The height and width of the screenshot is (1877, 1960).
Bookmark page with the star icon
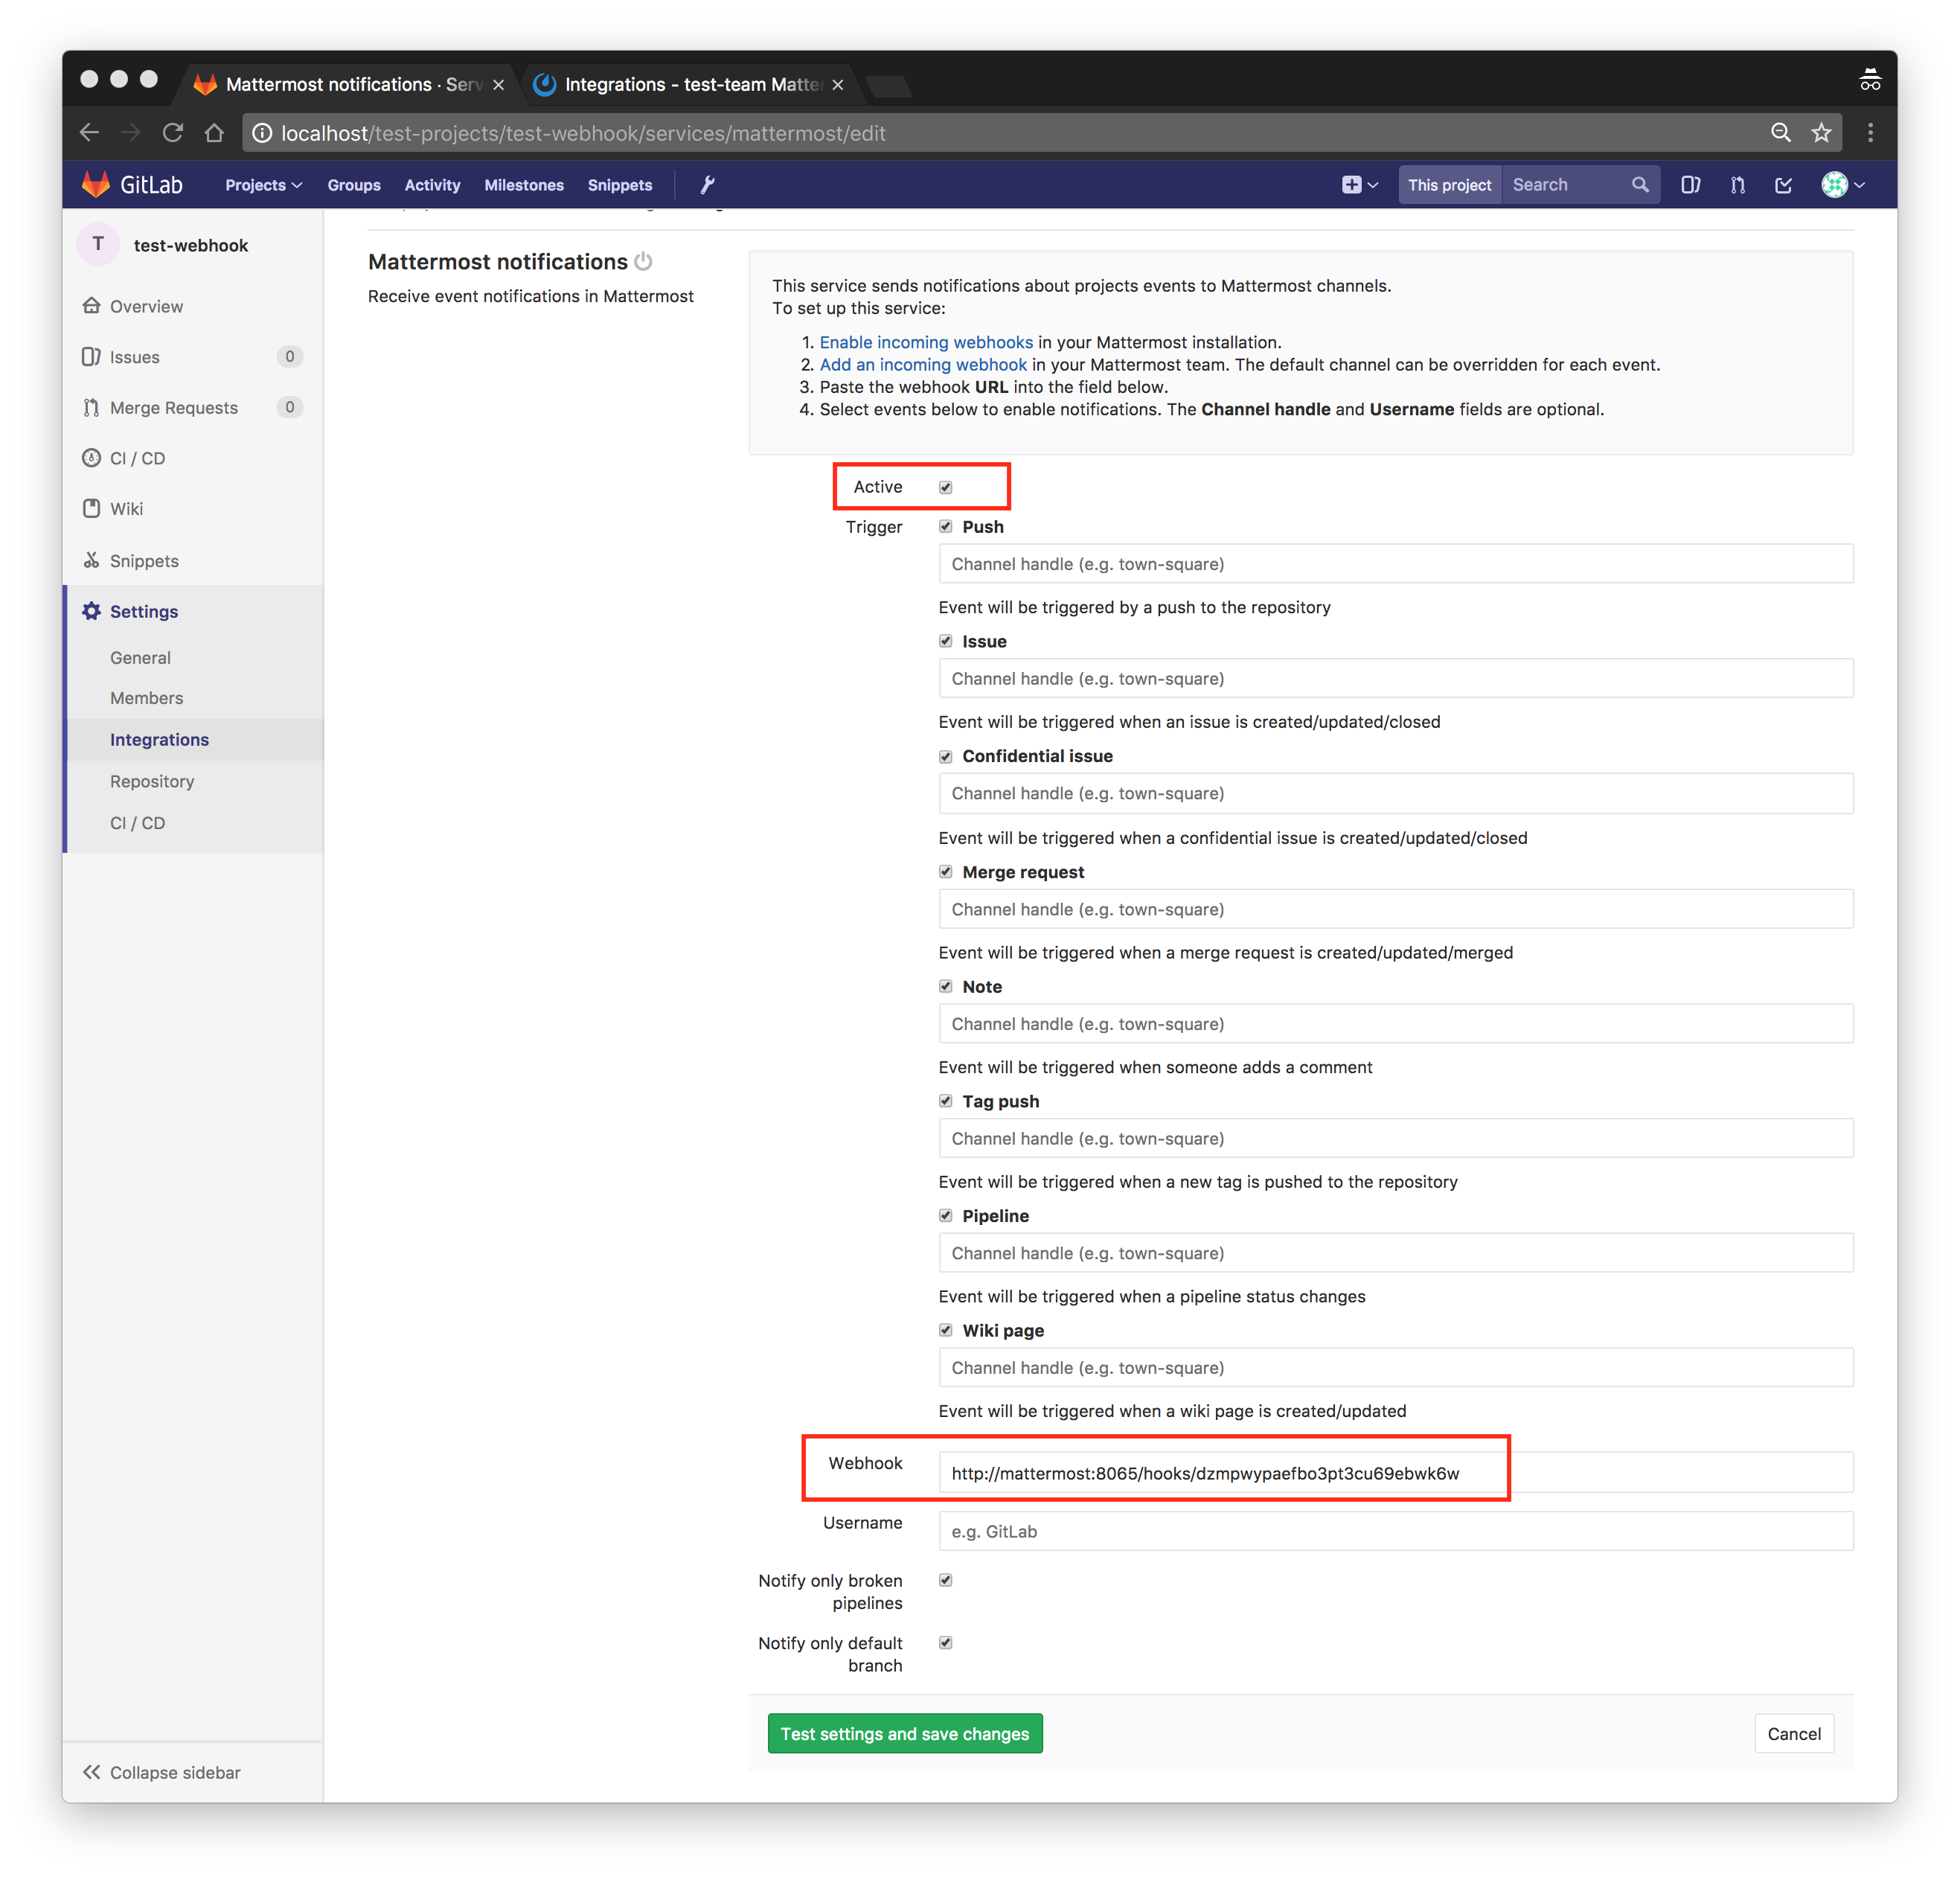(1821, 133)
